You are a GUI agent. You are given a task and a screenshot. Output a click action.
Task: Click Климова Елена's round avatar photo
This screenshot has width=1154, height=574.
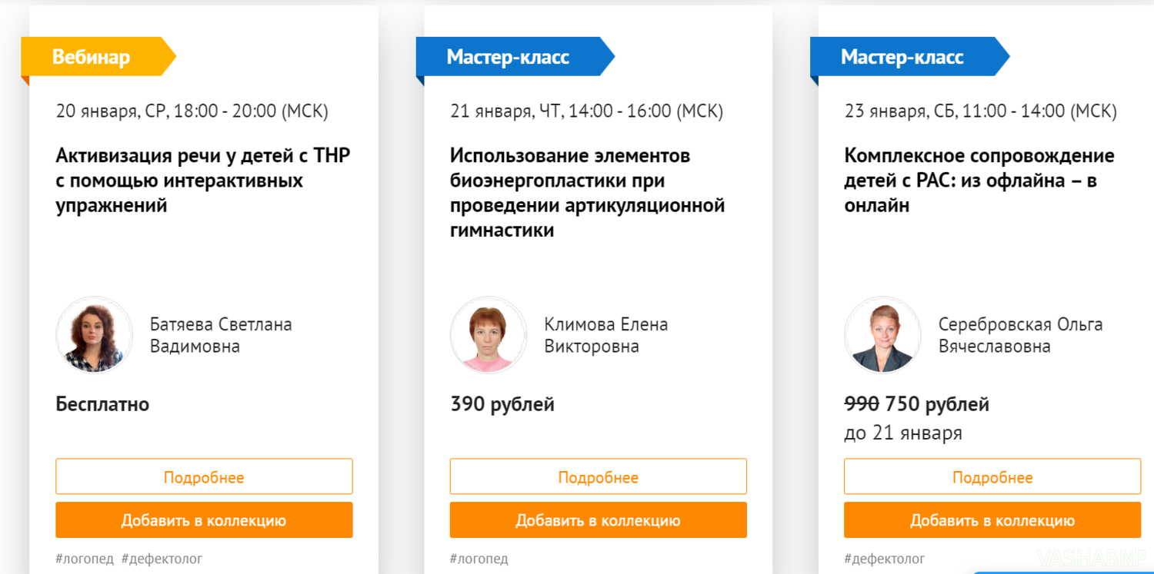pyautogui.click(x=489, y=335)
